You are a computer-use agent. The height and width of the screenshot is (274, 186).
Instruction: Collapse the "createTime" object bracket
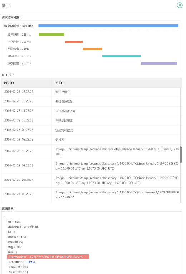[27, 272]
